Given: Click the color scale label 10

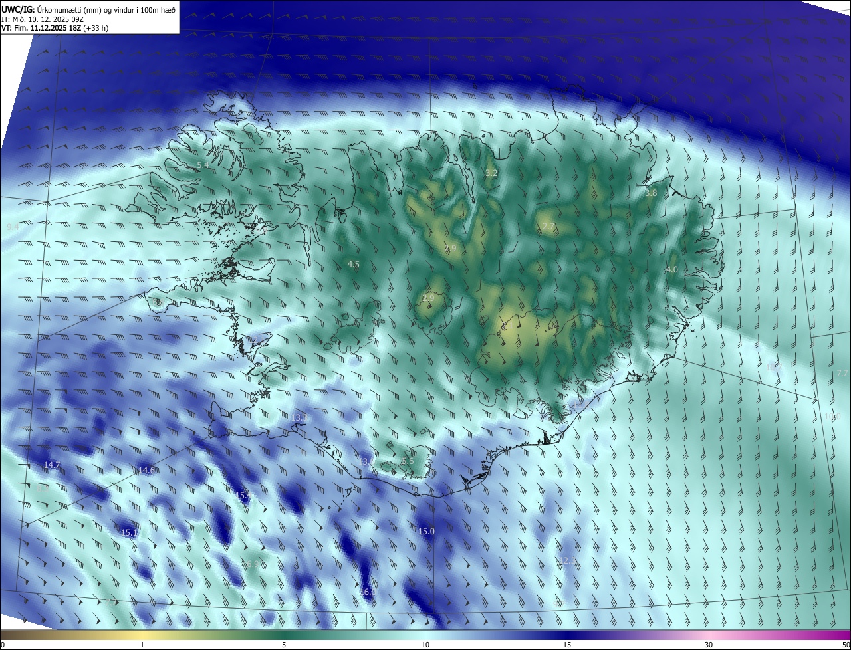Looking at the screenshot, I should click(425, 645).
